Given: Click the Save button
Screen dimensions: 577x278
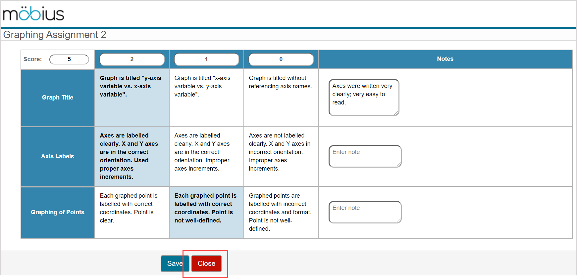Looking at the screenshot, I should point(174,263).
